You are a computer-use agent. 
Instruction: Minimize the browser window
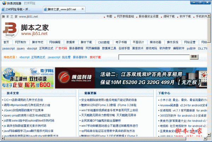194,2
